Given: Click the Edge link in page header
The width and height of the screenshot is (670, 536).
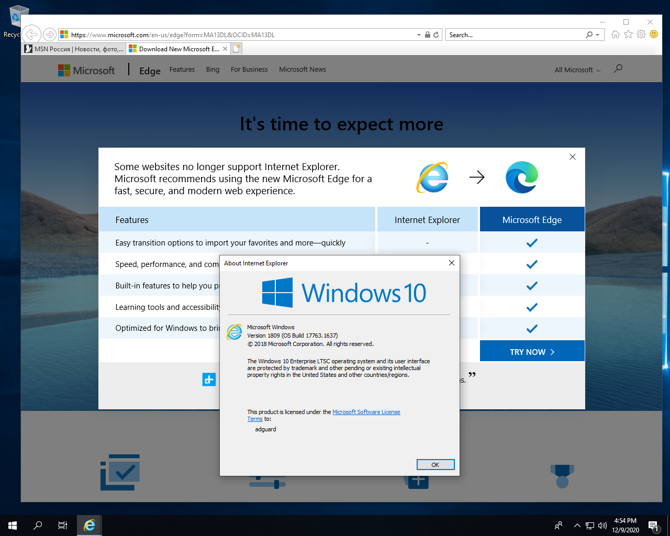Looking at the screenshot, I should click(150, 71).
